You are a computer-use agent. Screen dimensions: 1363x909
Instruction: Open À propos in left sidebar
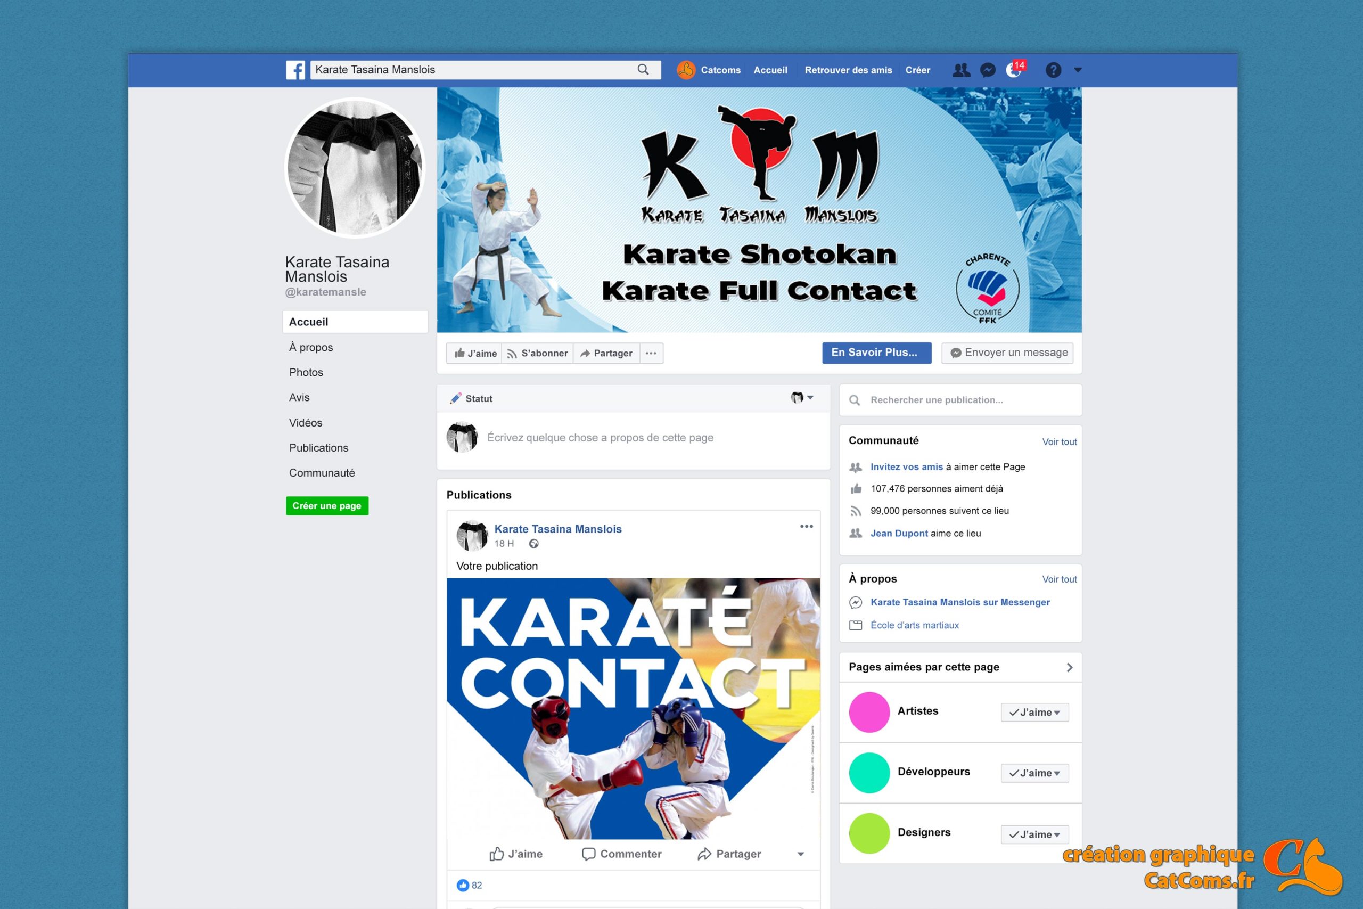pyautogui.click(x=310, y=347)
